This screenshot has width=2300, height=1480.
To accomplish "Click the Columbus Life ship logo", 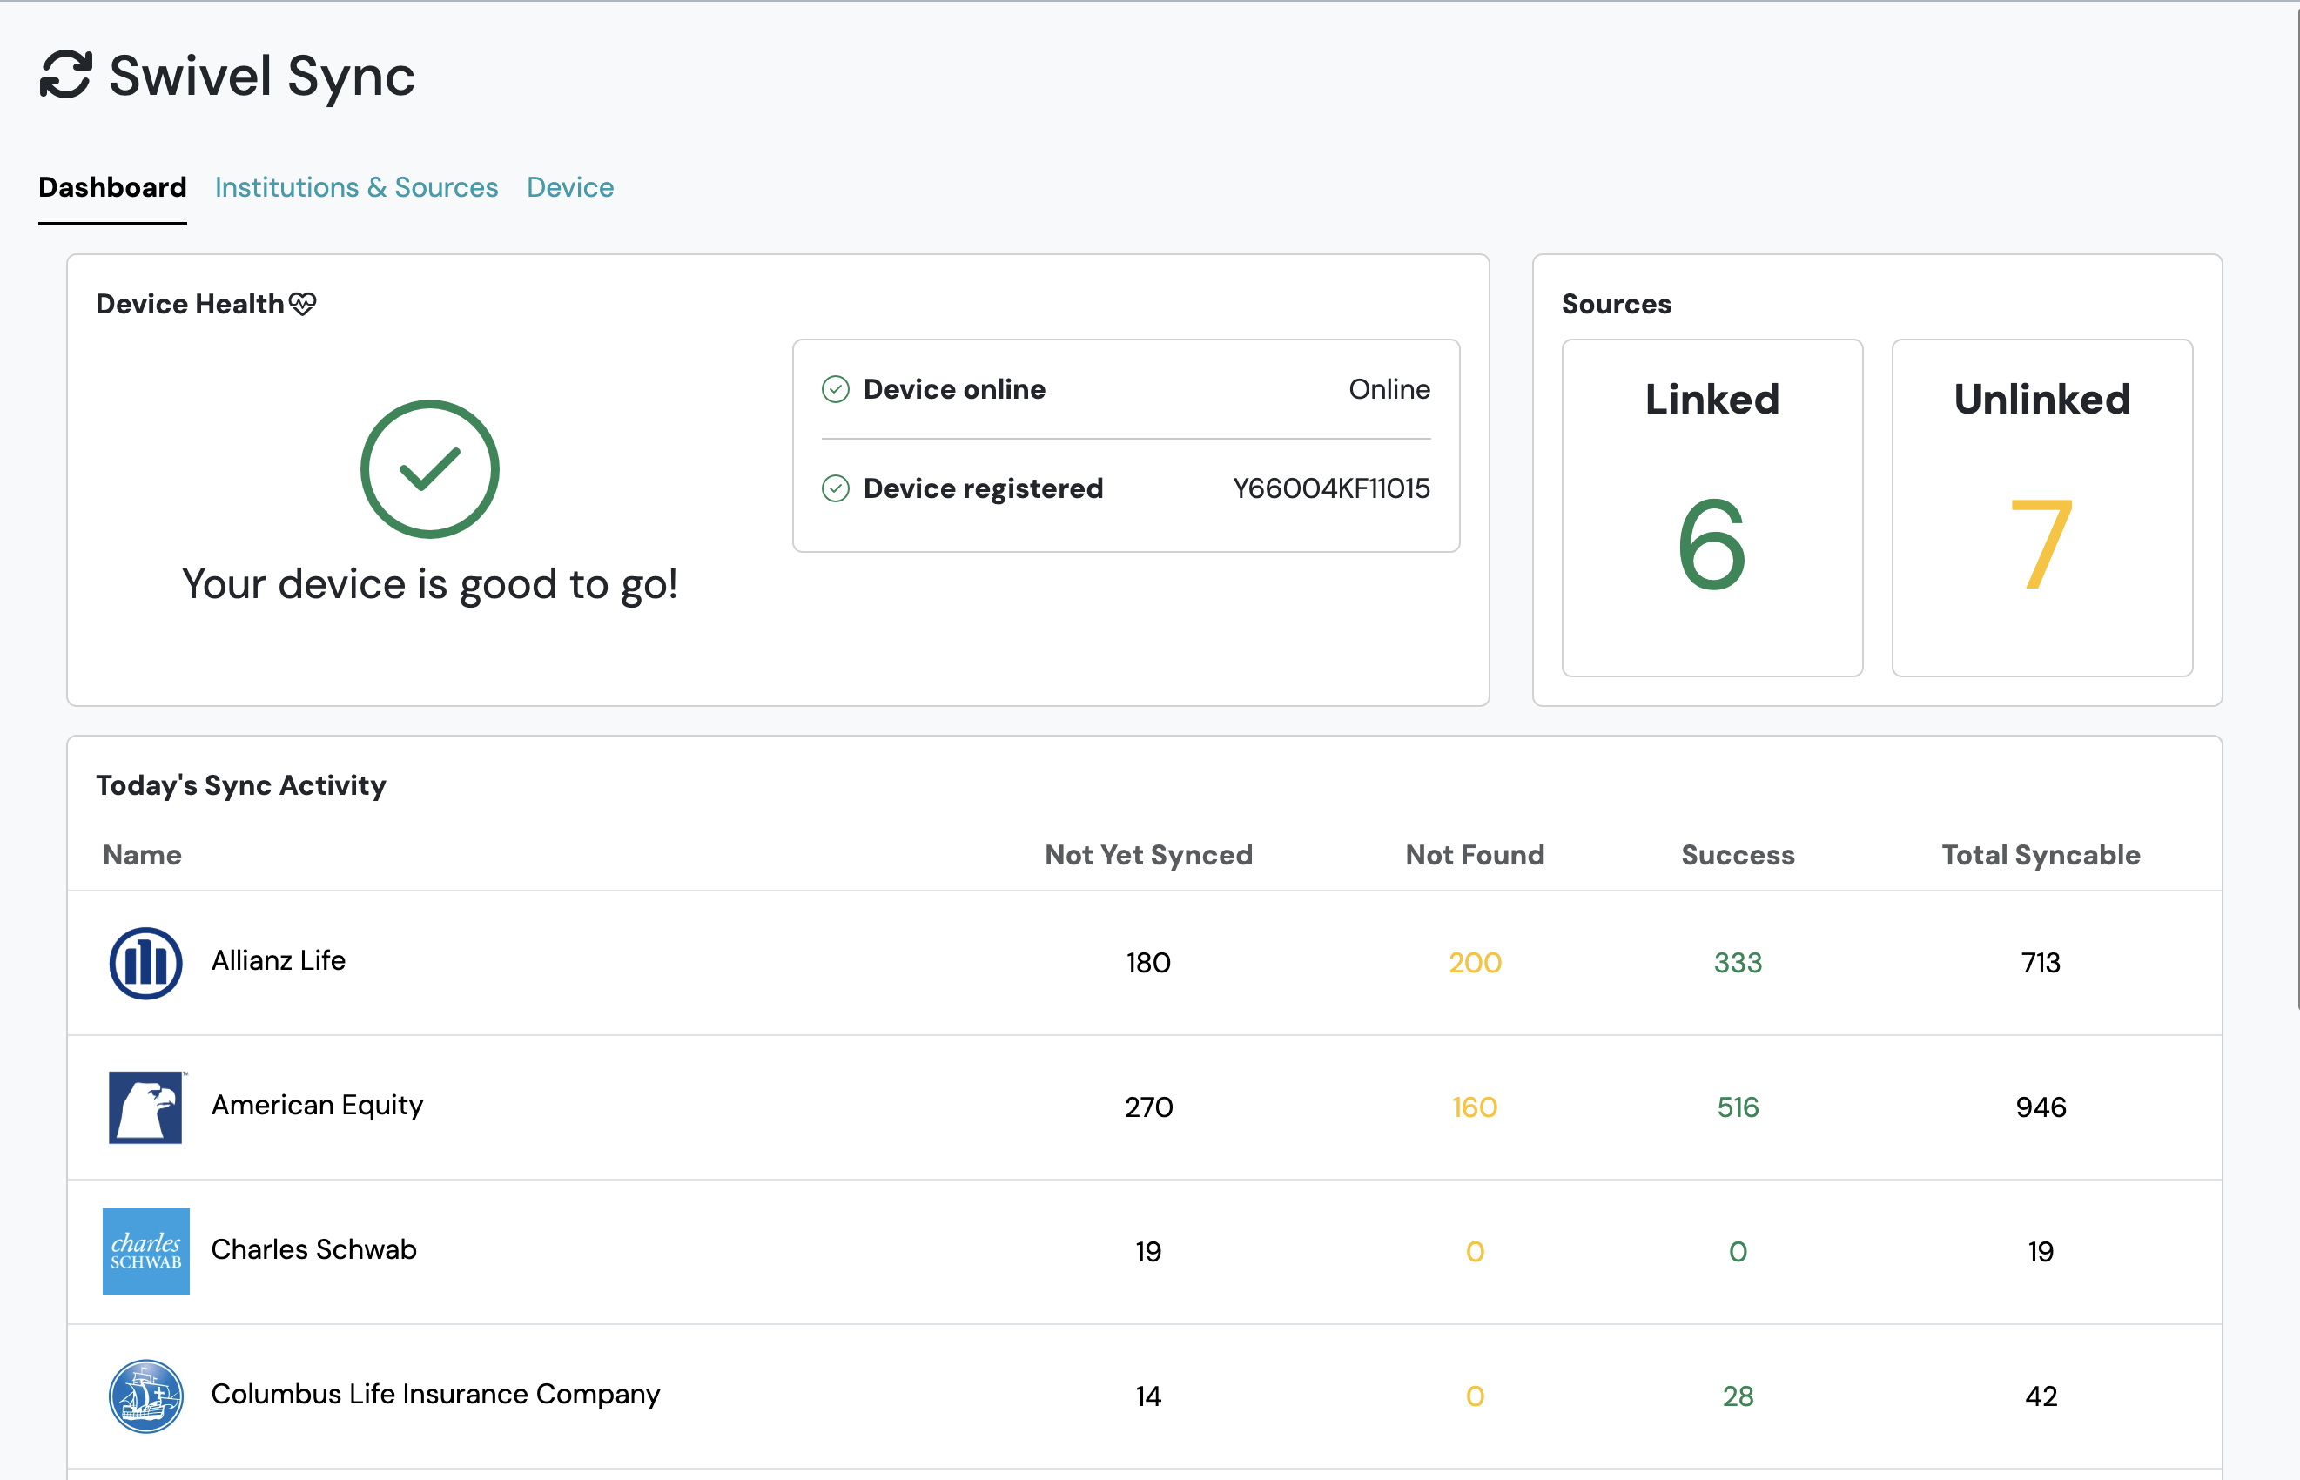I will coord(146,1396).
